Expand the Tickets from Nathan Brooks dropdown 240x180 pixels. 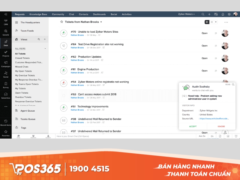click(101, 22)
